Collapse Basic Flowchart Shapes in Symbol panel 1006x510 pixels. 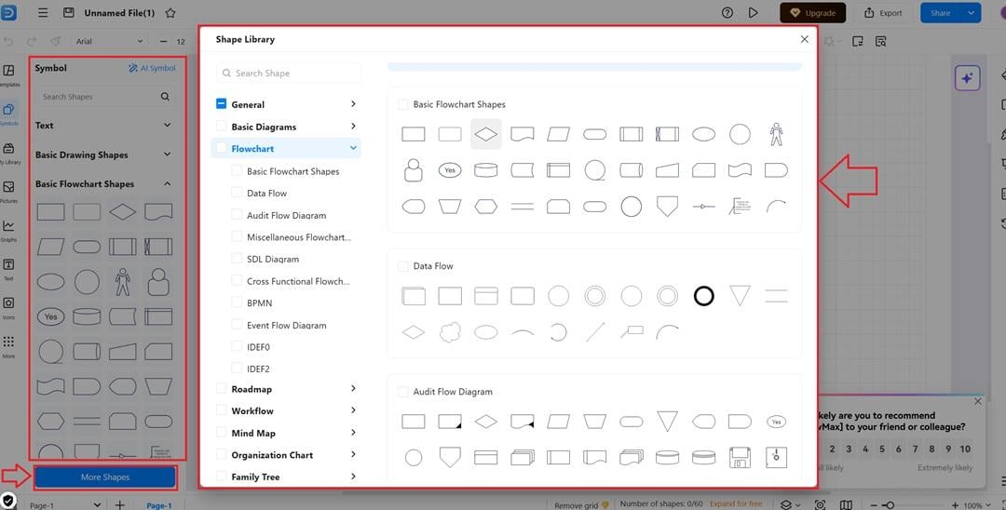tap(167, 184)
